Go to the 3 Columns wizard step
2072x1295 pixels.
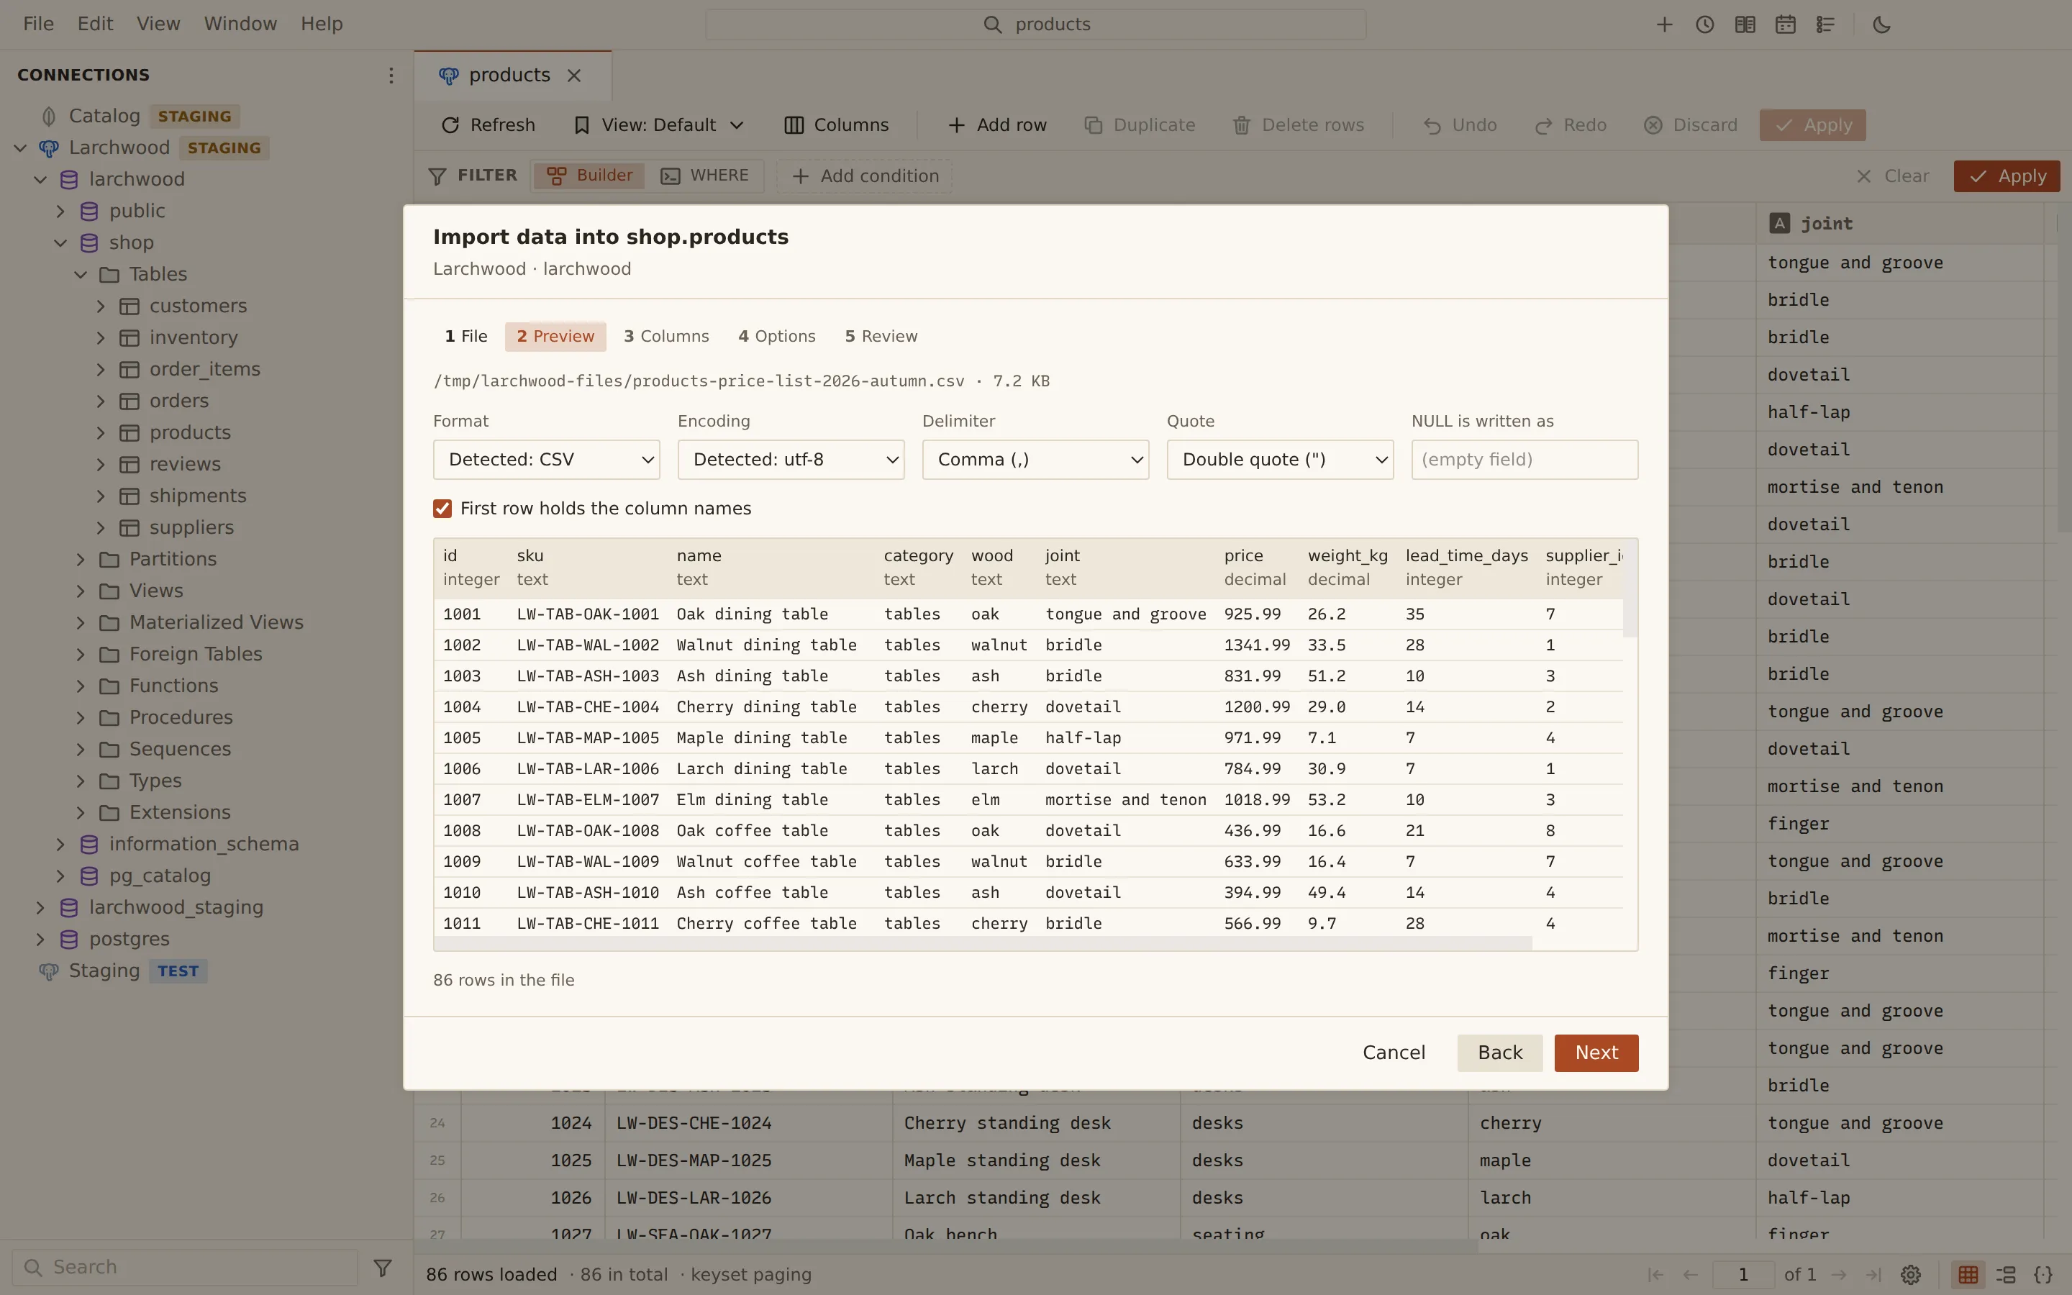click(x=666, y=337)
